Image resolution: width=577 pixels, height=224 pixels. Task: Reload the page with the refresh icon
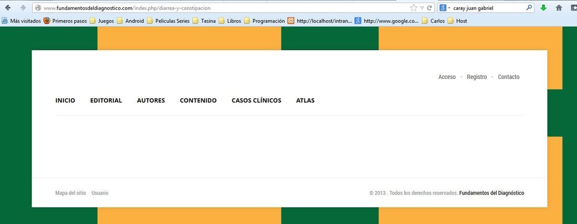(429, 8)
